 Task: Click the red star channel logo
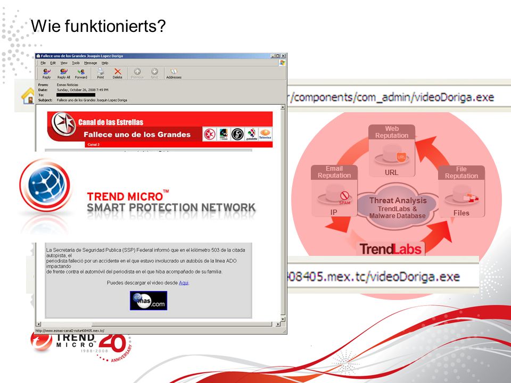[x=210, y=134]
